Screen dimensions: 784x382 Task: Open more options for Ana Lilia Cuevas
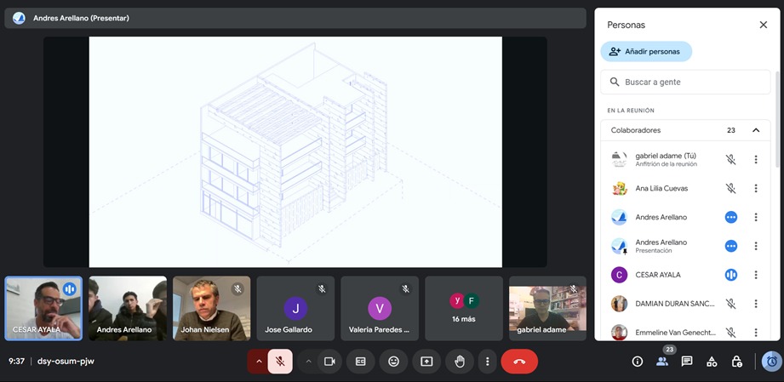[755, 188]
